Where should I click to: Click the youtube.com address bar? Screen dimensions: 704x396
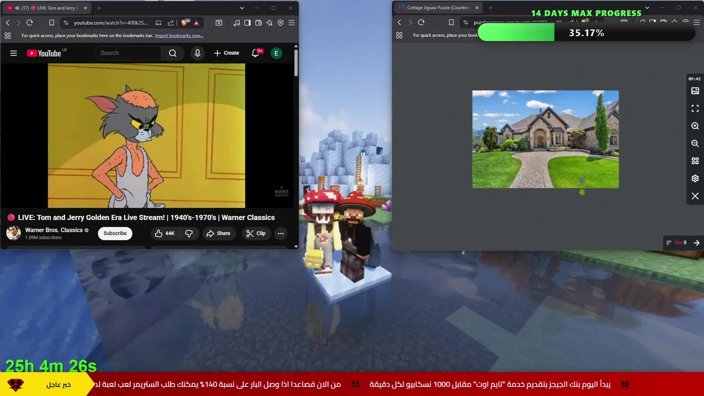[x=111, y=23]
